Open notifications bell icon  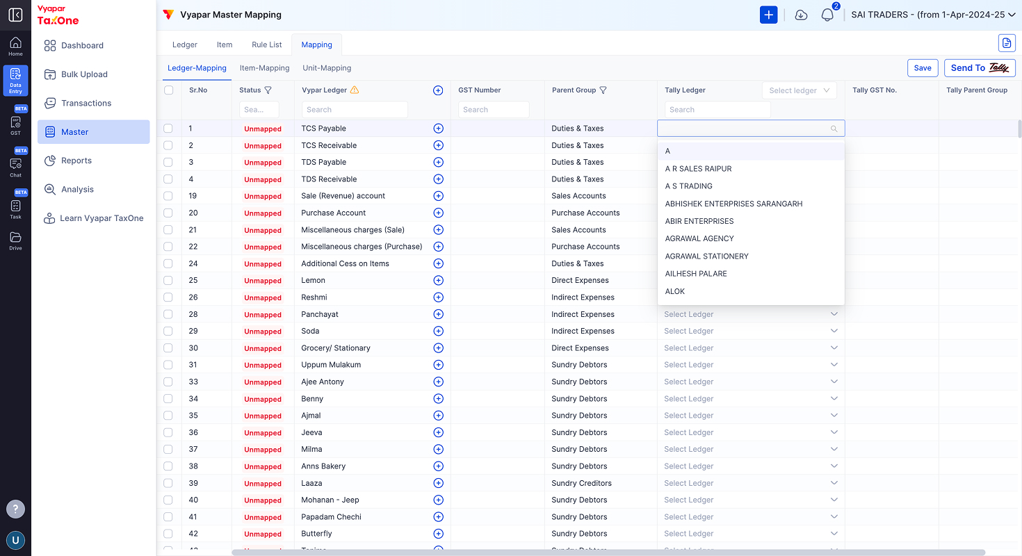coord(827,15)
